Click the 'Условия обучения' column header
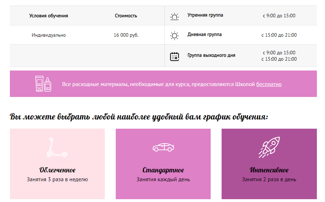The height and width of the screenshot is (202, 325). point(48,16)
